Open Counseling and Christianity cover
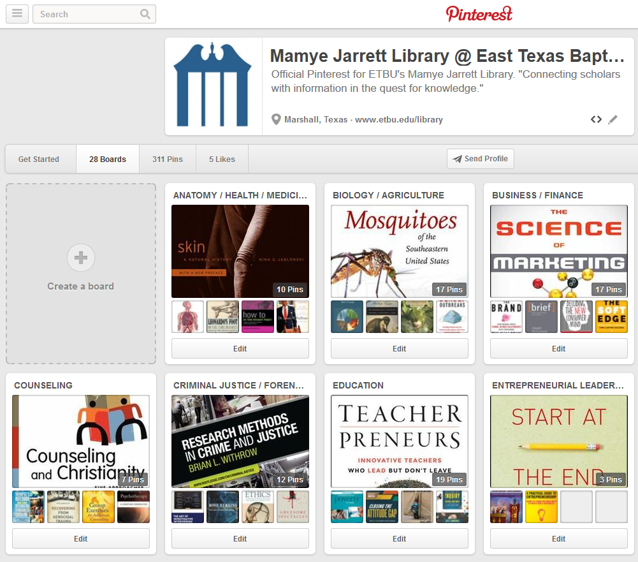The image size is (638, 562). click(80, 441)
